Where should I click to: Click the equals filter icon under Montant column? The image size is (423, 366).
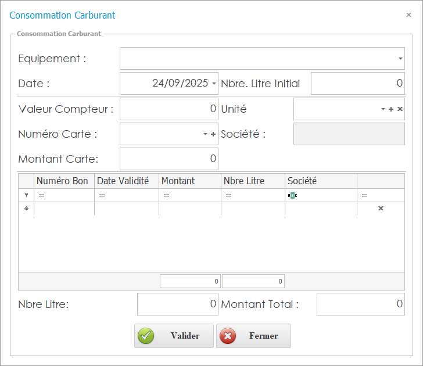coord(166,196)
